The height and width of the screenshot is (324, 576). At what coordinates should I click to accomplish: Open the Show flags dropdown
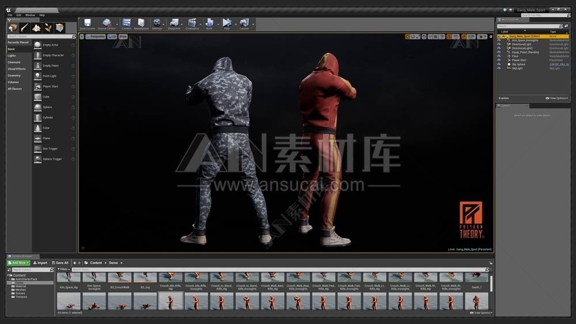point(123,37)
